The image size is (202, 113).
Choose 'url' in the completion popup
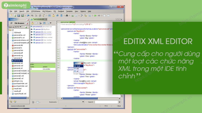[x=78, y=71]
